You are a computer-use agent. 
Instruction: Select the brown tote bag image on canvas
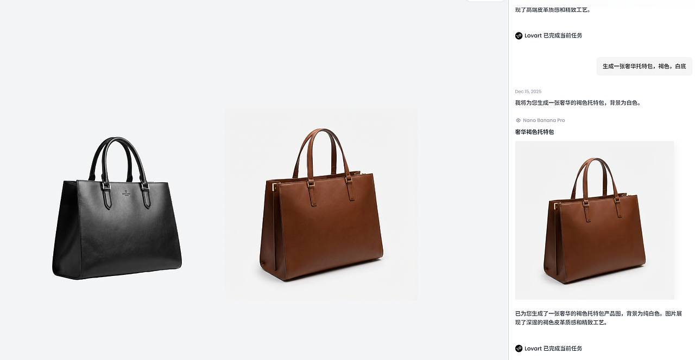(x=321, y=217)
